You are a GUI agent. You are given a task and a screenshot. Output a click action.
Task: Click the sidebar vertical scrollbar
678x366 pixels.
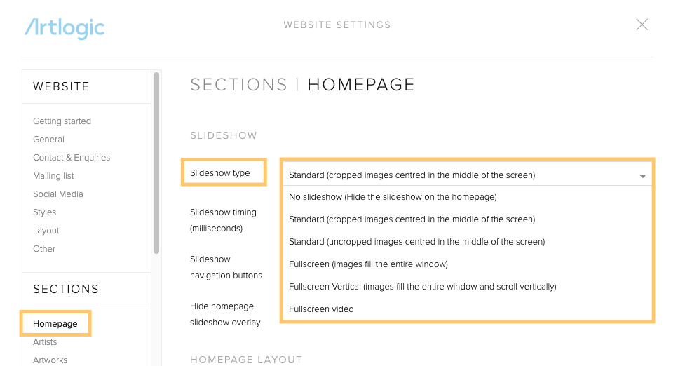click(x=156, y=163)
